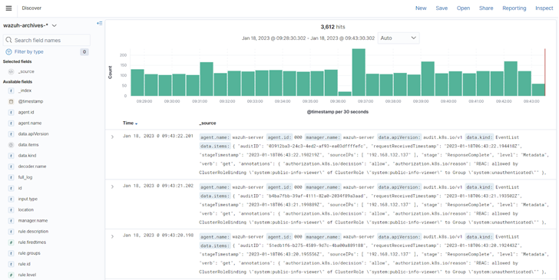The width and height of the screenshot is (559, 280).
Task: Click the location field type icon
Action: click(x=11, y=210)
